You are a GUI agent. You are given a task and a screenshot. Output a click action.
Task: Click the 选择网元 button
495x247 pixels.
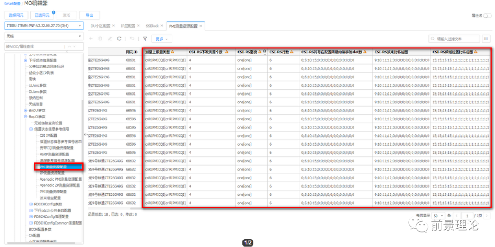click(16, 15)
